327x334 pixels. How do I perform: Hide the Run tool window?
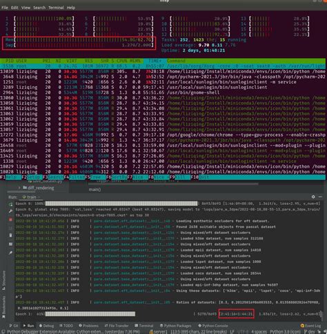320,197
